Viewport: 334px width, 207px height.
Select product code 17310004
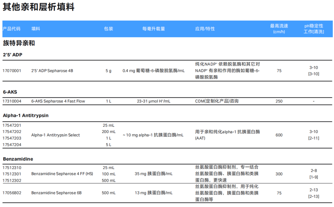(12, 101)
